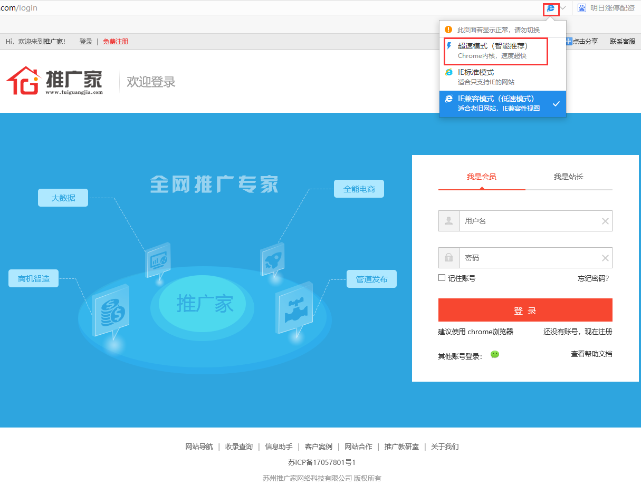
Task: Click the 大数据 label bubble
Action: click(63, 198)
